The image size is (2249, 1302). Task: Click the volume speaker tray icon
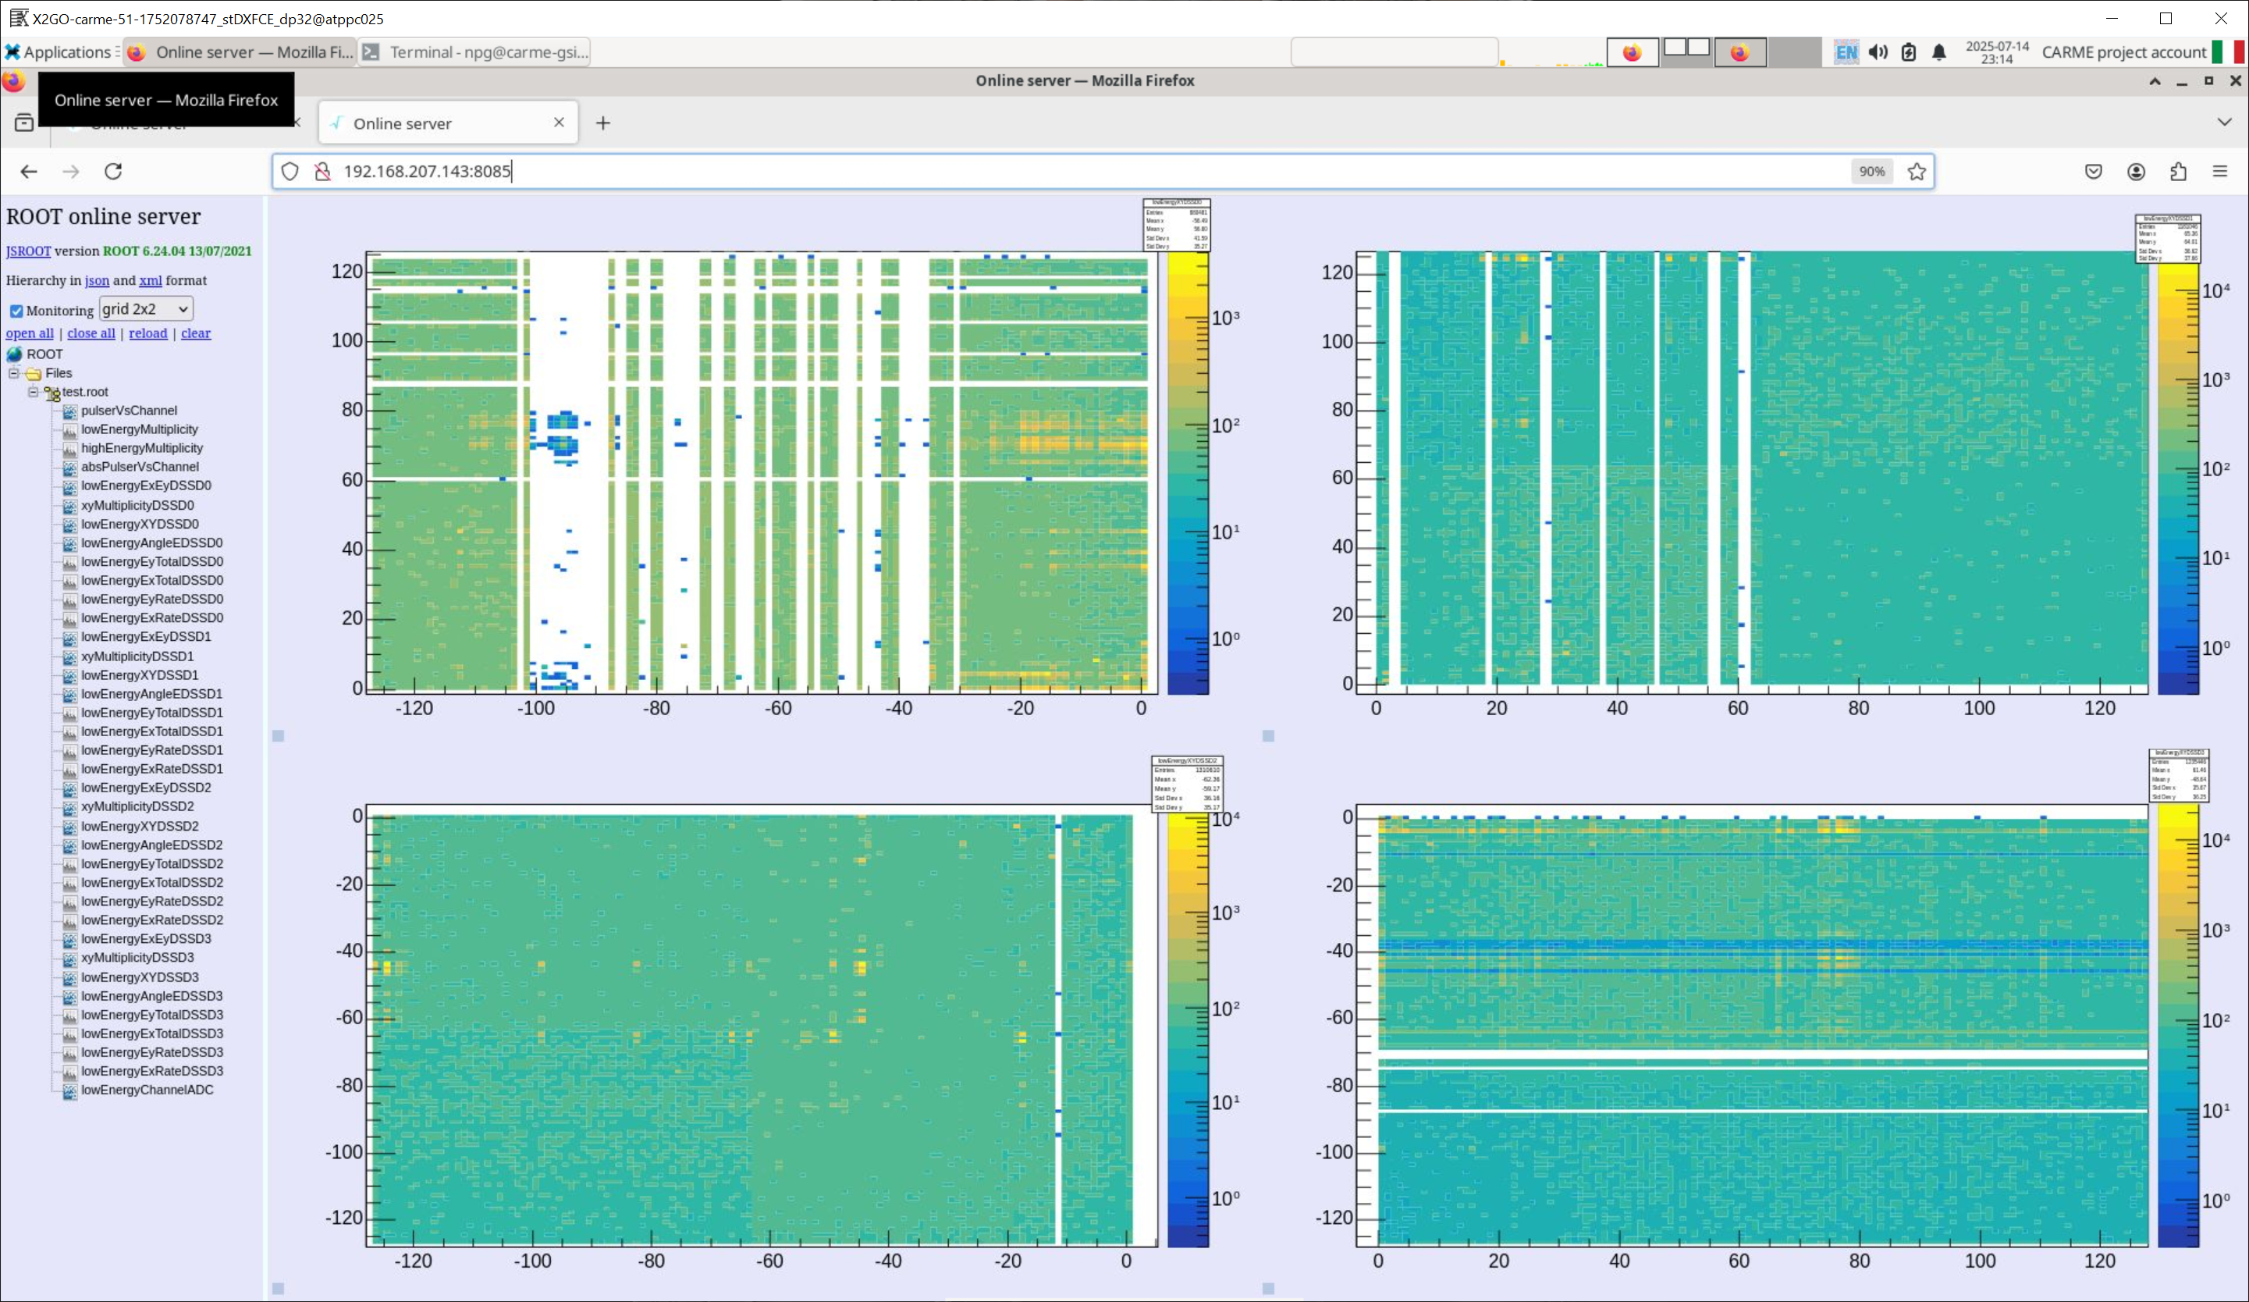[1878, 52]
